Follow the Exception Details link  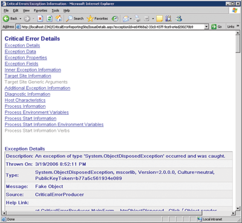coord(22,45)
